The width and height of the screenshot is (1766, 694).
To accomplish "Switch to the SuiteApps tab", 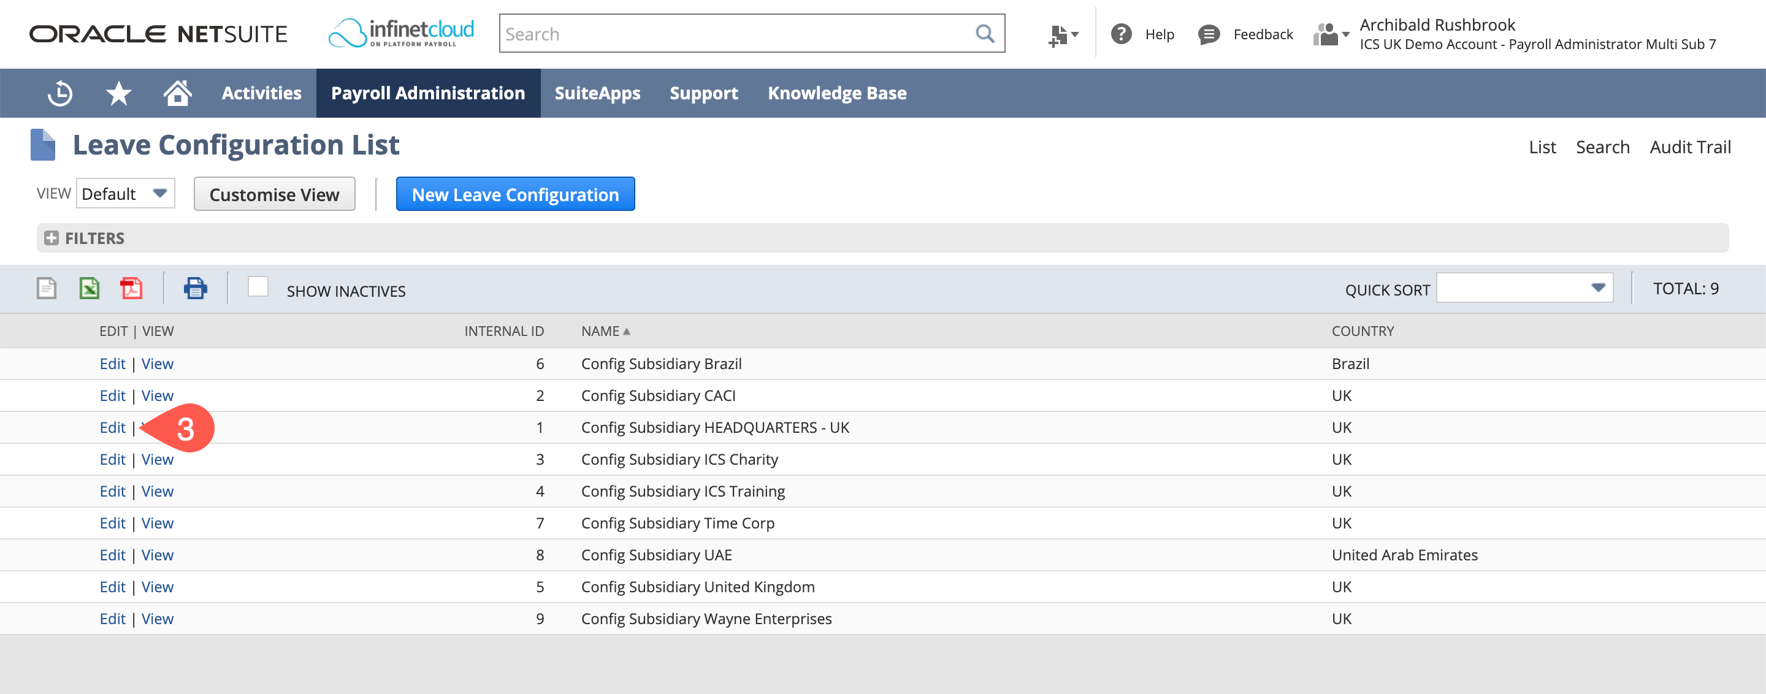I will coord(597,93).
